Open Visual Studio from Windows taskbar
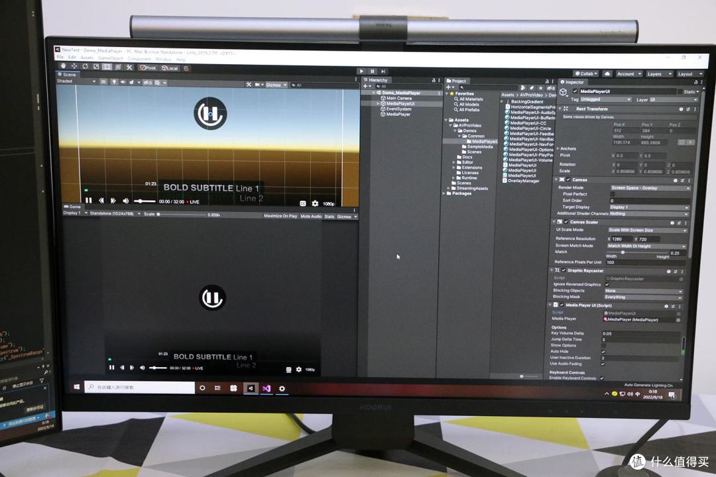This screenshot has height=477, width=716. (x=267, y=388)
